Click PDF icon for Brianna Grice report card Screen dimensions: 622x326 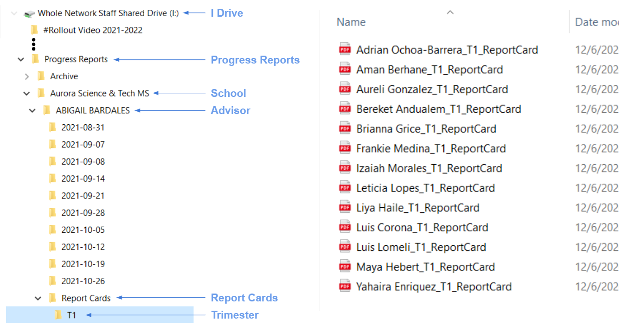click(x=345, y=128)
